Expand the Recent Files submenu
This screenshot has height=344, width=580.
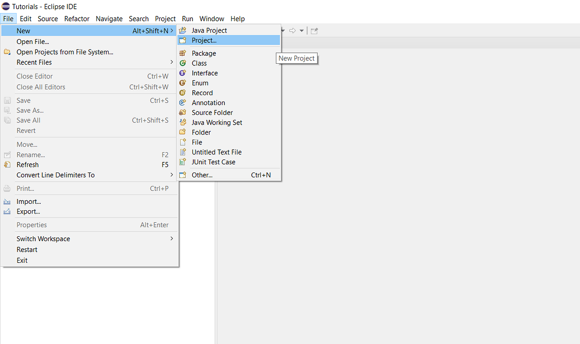(34, 62)
